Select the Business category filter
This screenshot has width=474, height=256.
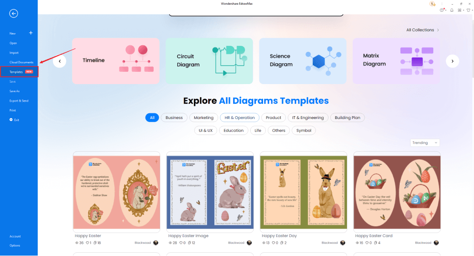[x=174, y=118]
